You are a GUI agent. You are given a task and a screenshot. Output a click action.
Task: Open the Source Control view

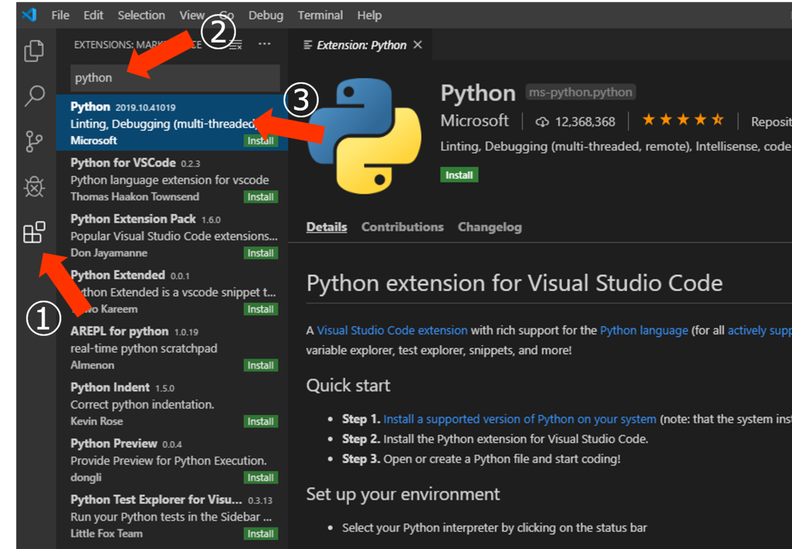coord(34,141)
